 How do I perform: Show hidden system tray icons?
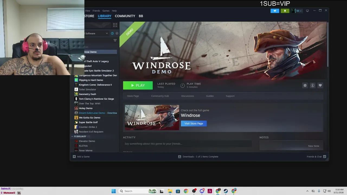pos(307,191)
